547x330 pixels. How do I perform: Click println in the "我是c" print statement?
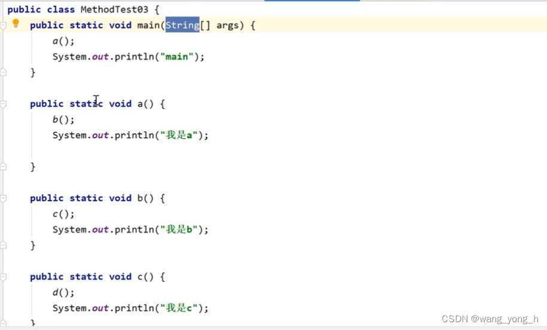click(x=134, y=308)
